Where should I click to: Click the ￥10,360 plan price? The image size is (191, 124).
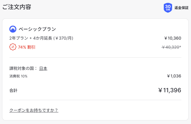(x=173, y=38)
